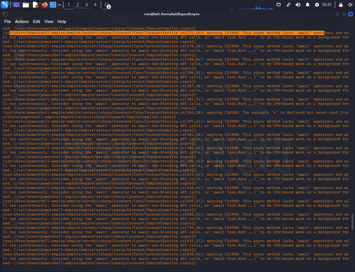Click the terminal window menu icon in the titlebar
The image size is (355, 272).
5,14
